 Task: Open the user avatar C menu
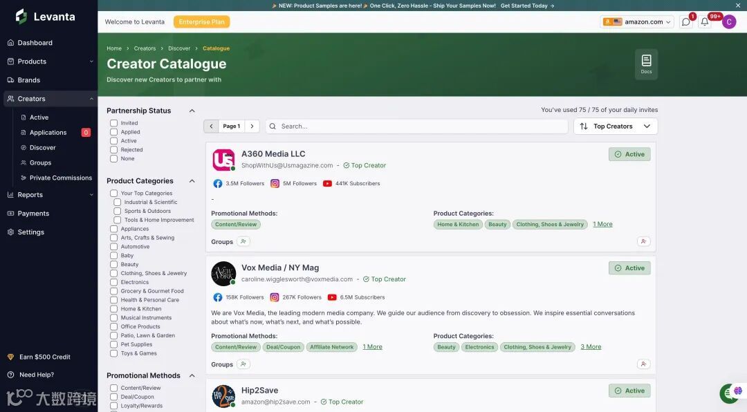(x=729, y=22)
